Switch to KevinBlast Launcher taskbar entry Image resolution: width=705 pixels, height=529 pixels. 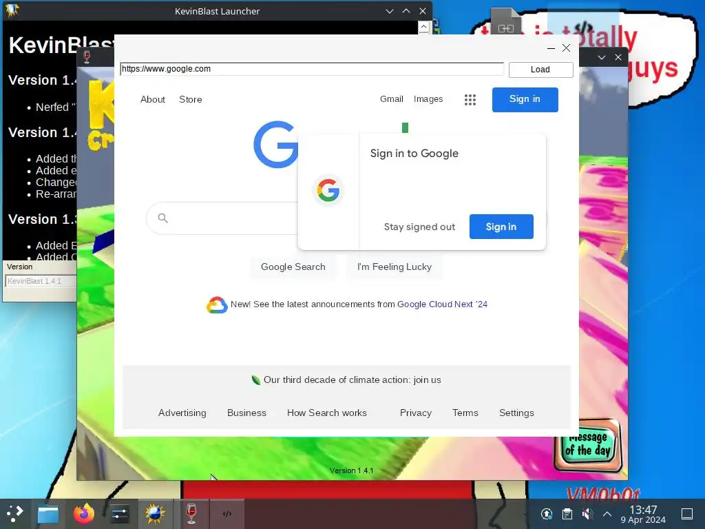[155, 514]
